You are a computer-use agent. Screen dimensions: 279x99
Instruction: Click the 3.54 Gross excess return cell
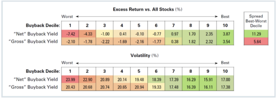coord(225,41)
